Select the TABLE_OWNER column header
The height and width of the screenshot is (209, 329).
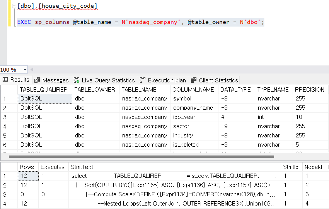(x=95, y=90)
